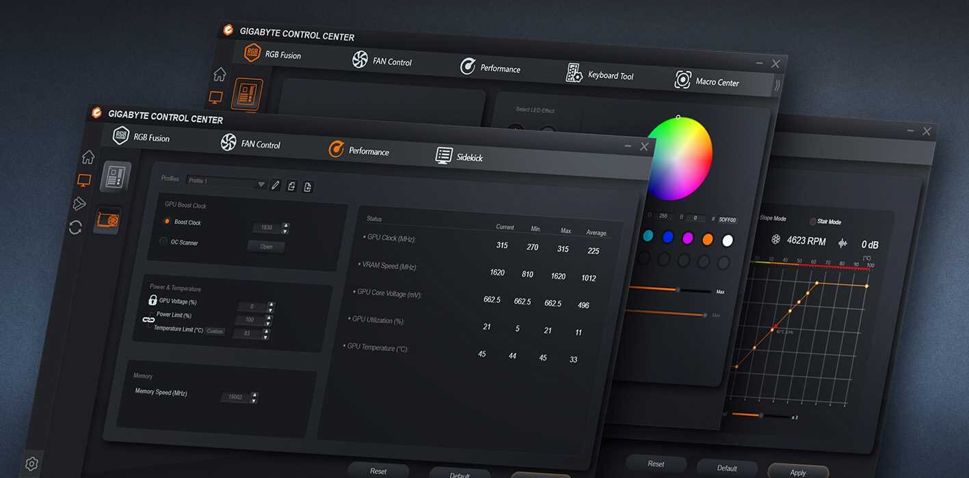Click the pencil edit profile icon
This screenshot has height=478, width=969.
(275, 185)
